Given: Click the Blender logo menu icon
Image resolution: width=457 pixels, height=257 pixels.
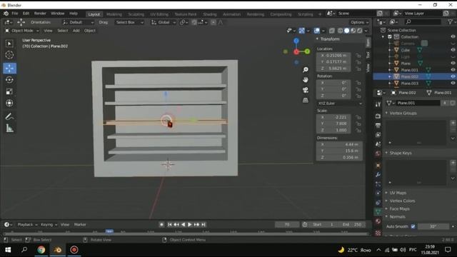Looking at the screenshot, I should tap(6, 14).
